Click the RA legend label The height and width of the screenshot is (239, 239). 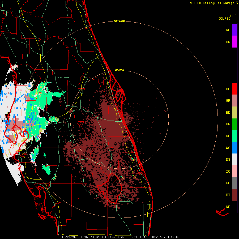tap(228, 136)
